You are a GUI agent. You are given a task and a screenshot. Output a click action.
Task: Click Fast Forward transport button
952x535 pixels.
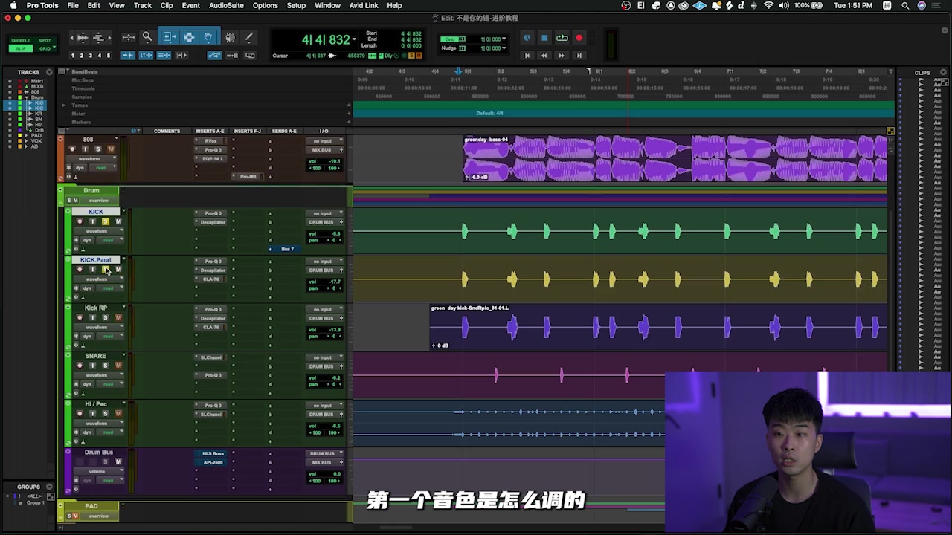point(562,56)
